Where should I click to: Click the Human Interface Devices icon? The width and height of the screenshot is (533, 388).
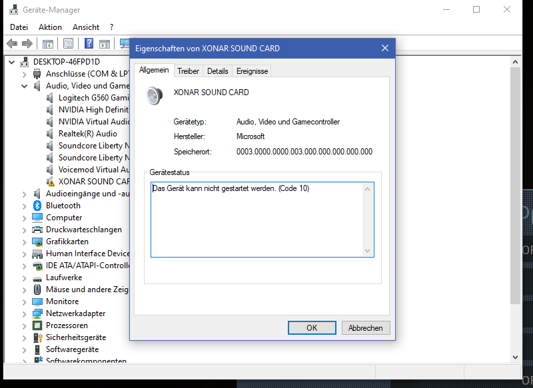coord(37,254)
